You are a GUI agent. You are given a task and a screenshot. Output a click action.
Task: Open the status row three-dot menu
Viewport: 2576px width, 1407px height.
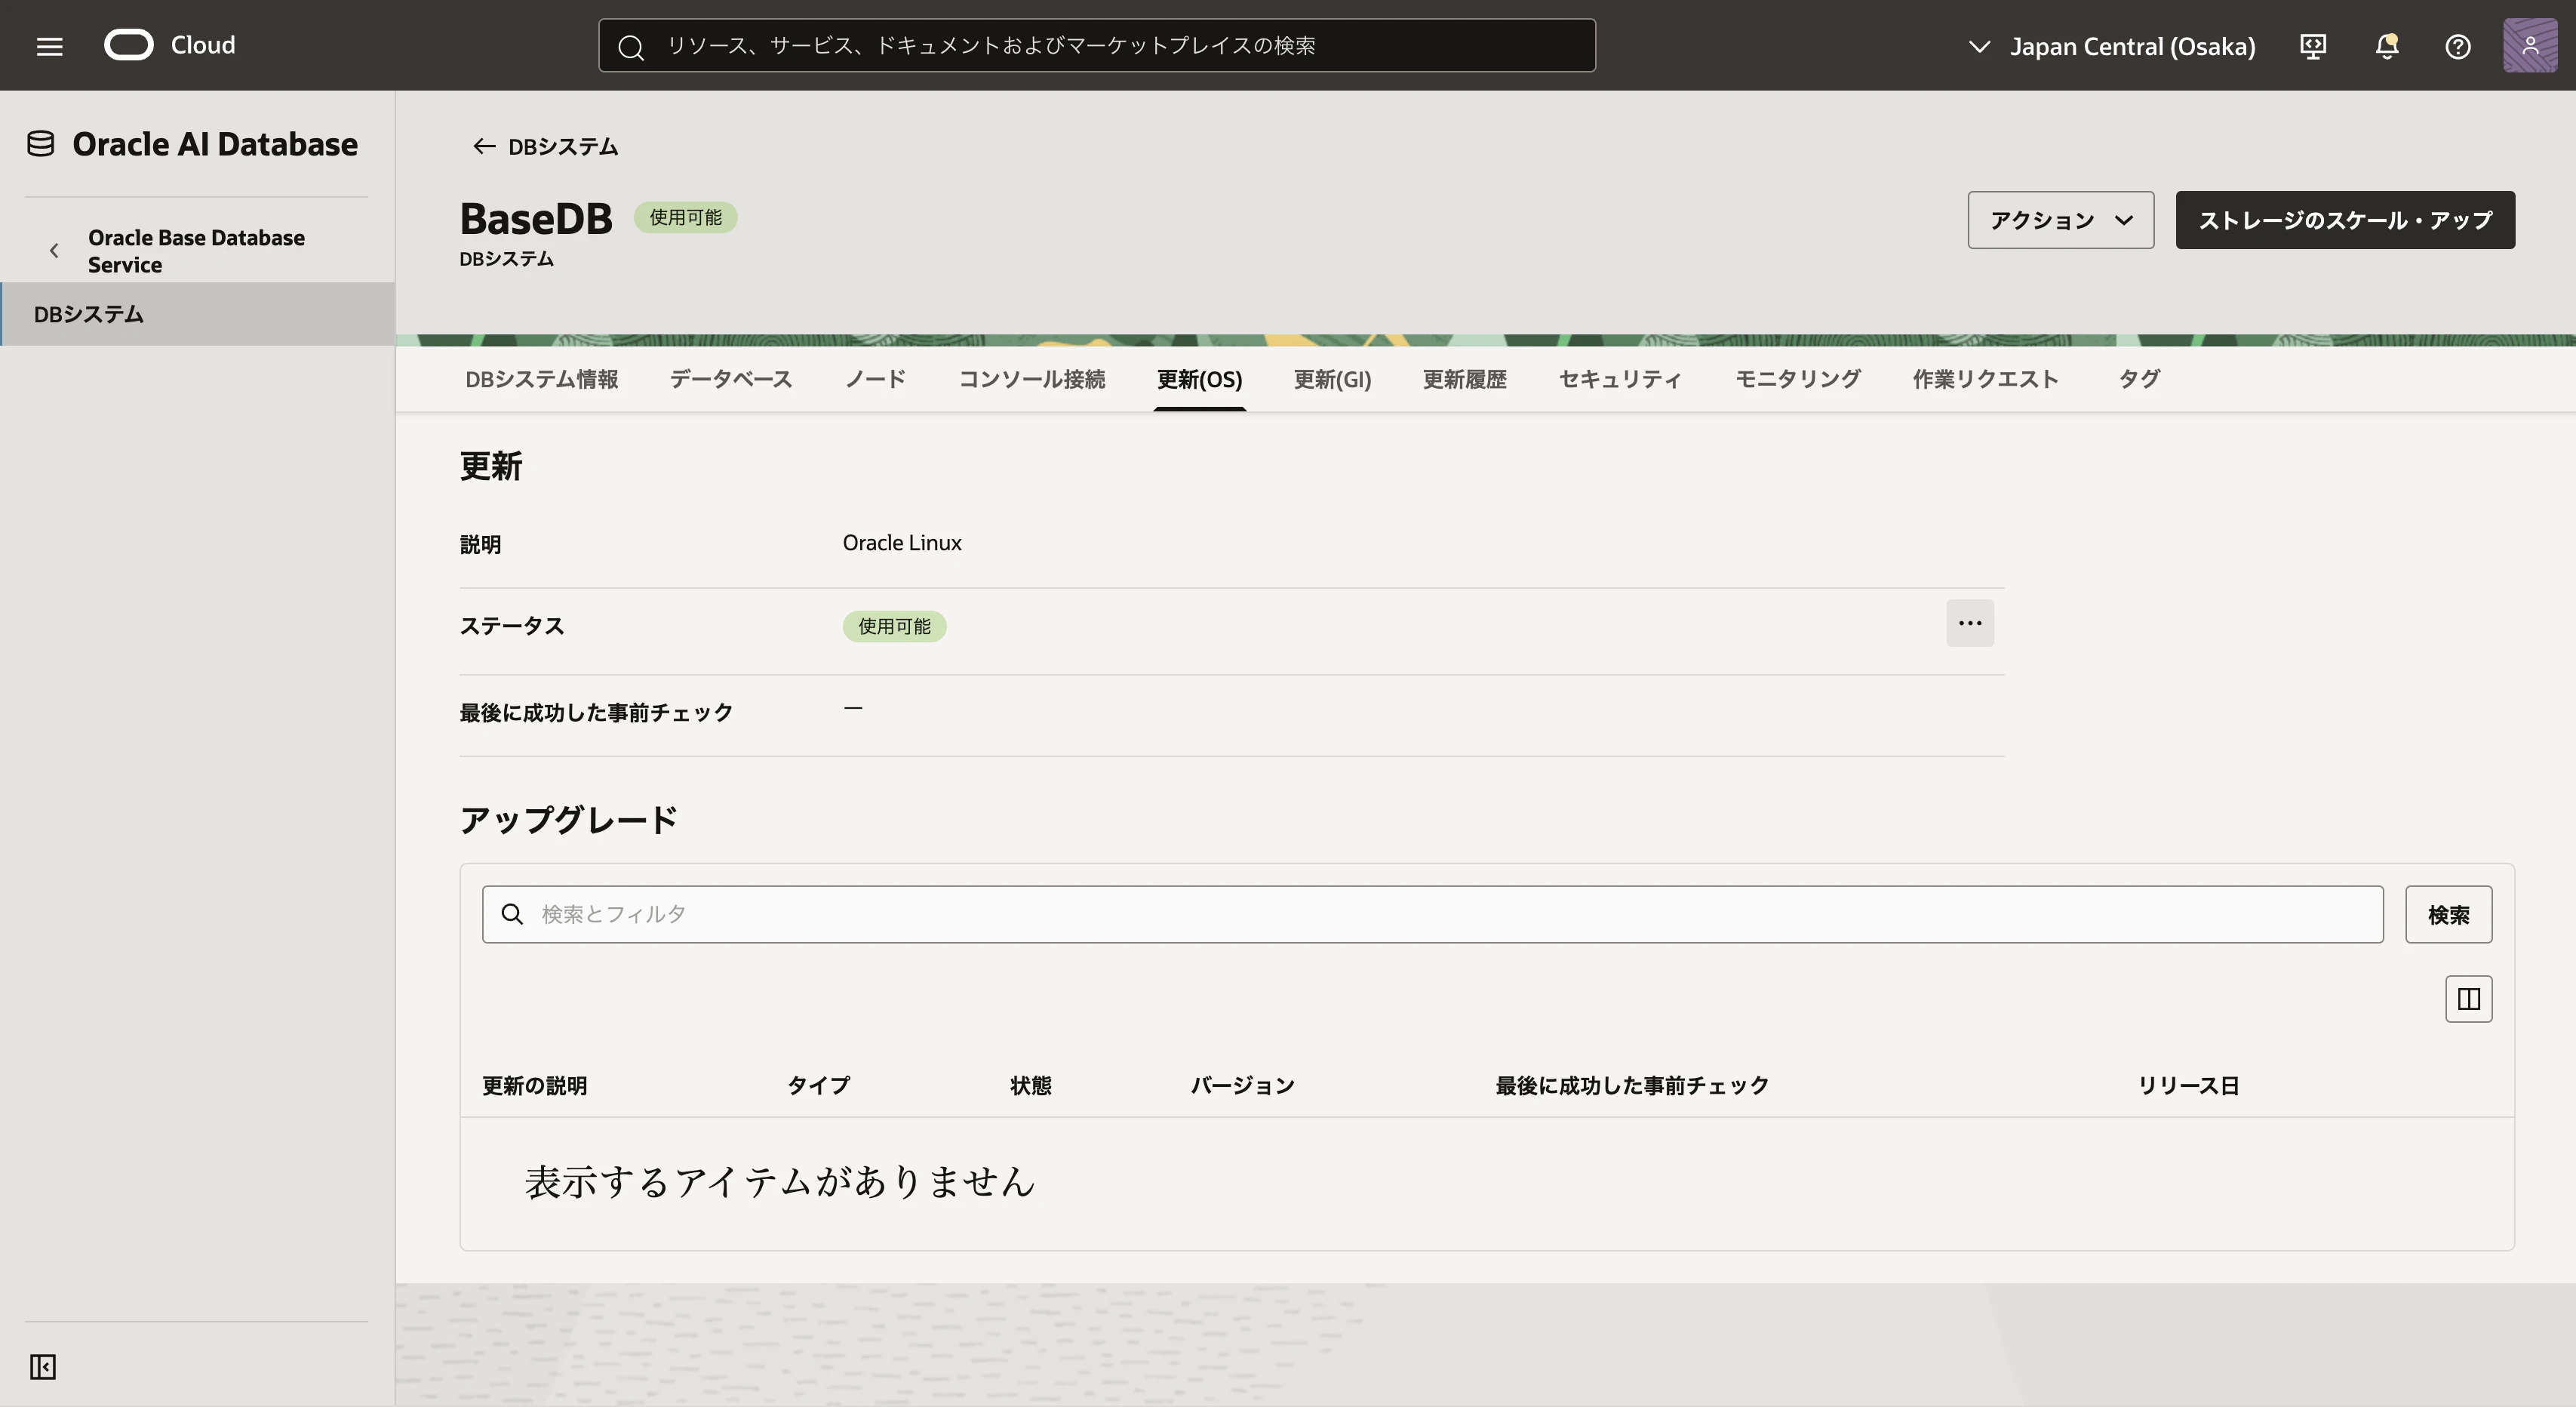(1970, 623)
